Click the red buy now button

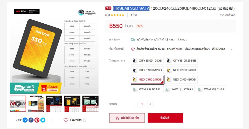pyautogui.click(x=165, y=118)
